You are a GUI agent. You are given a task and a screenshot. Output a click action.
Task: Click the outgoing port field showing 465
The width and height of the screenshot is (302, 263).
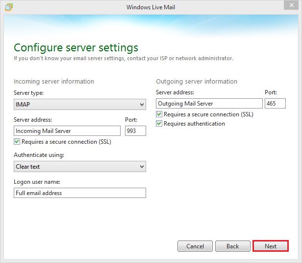pyautogui.click(x=275, y=104)
